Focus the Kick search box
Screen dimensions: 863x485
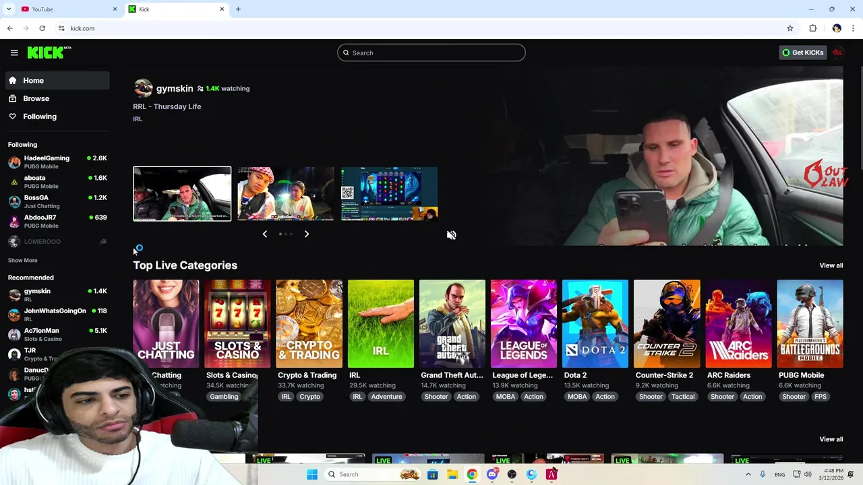431,53
